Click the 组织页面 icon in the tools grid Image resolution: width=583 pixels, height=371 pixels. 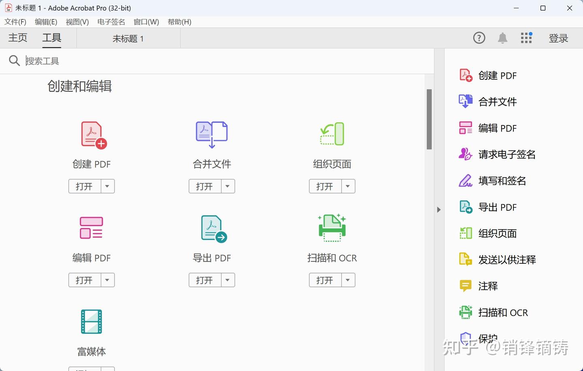[332, 134]
